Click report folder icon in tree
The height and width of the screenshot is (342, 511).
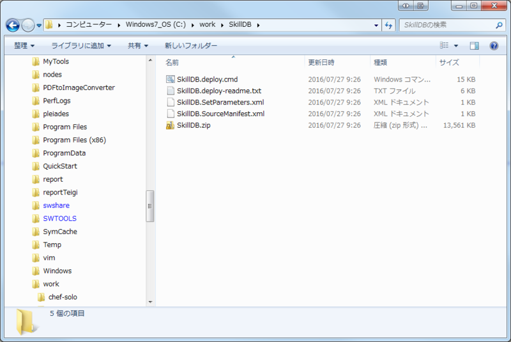pos(36,179)
